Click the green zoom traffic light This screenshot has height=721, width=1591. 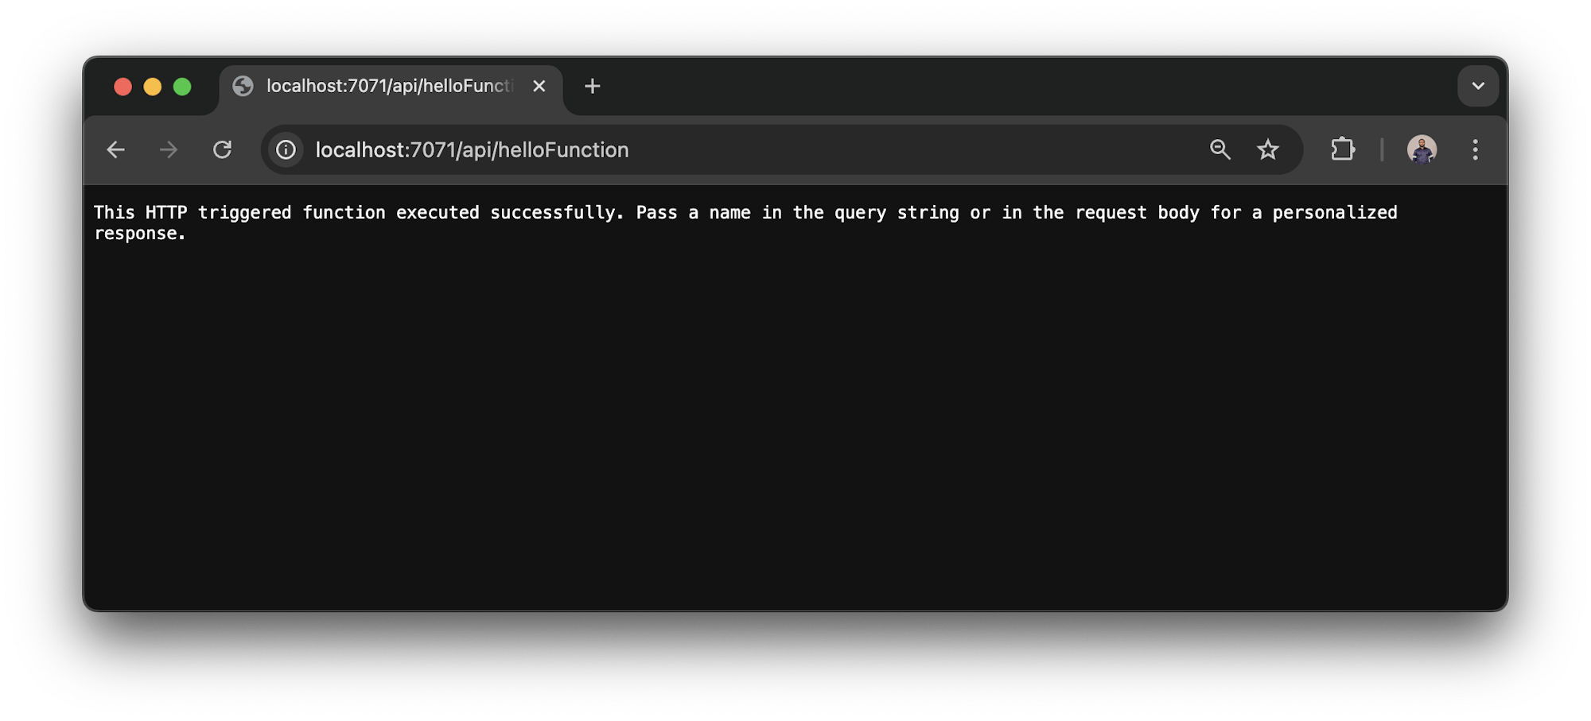coord(183,86)
